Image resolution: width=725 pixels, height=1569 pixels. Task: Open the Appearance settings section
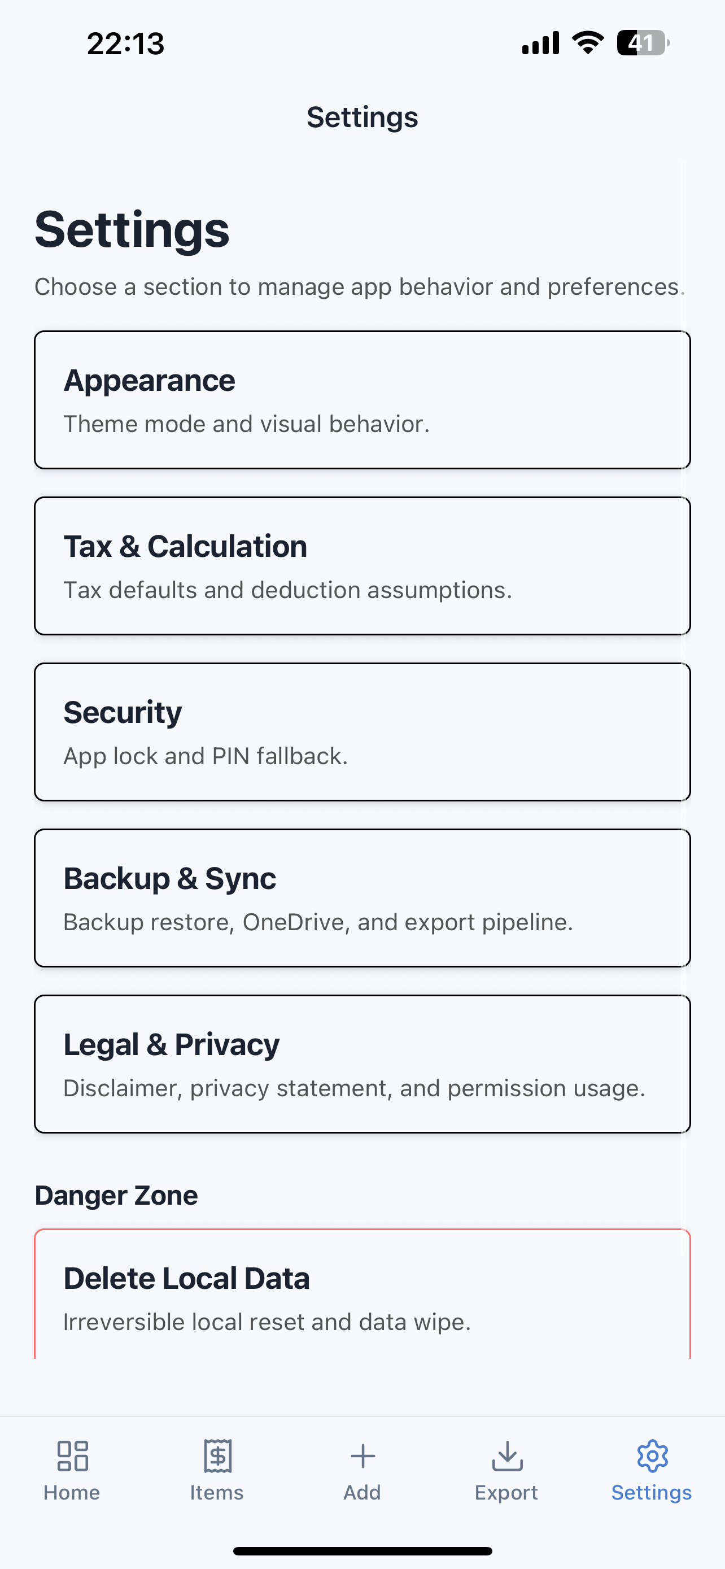tap(362, 400)
